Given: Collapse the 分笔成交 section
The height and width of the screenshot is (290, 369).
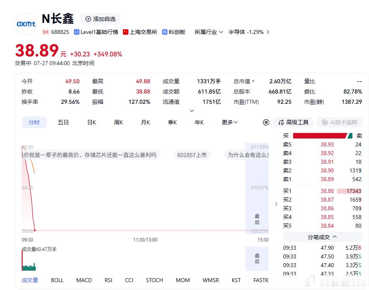Looking at the screenshot, I should pos(322,237).
